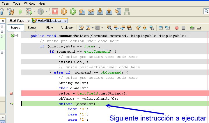Open Back navigation history dropdown arrow
The height and width of the screenshot is (123, 209).
[93, 28]
